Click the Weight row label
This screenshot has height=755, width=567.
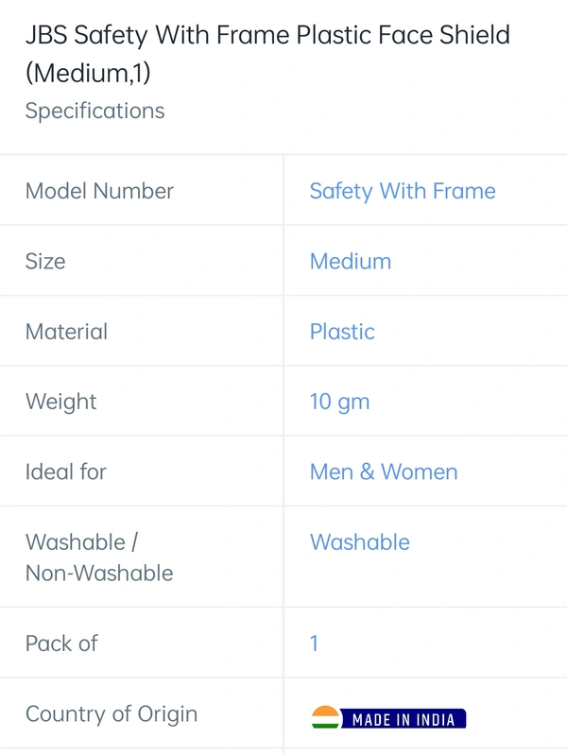(60, 402)
